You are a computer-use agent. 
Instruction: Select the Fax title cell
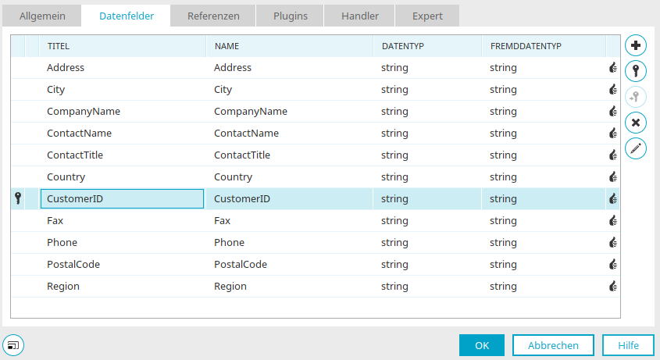122,221
